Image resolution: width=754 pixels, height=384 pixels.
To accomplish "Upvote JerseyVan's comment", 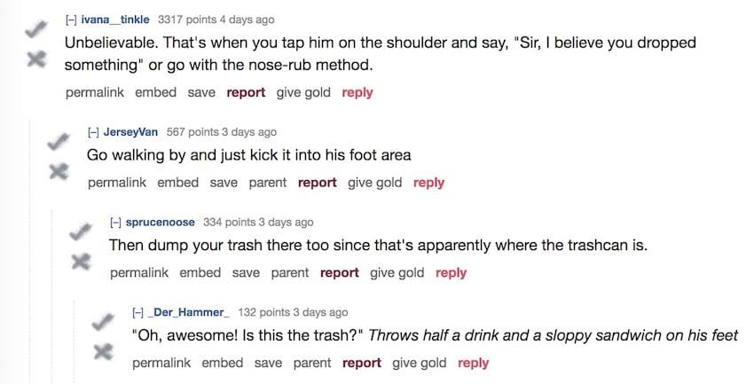I will [58, 141].
